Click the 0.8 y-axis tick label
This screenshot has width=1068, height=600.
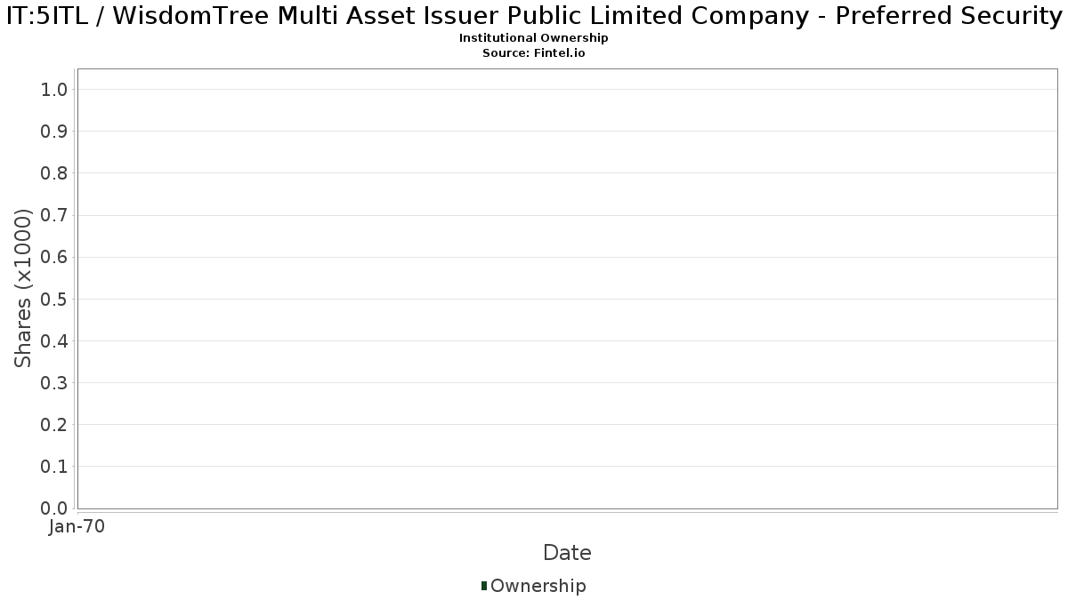[54, 172]
